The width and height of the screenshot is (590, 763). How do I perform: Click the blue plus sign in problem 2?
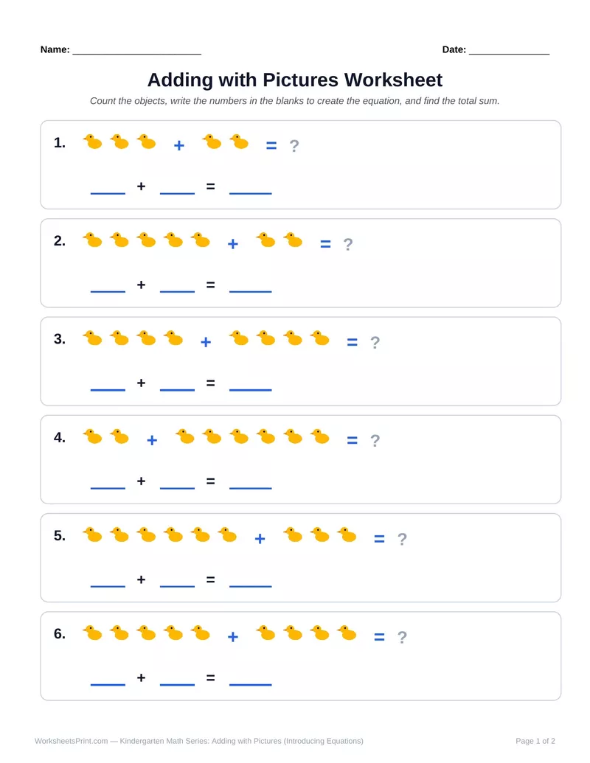pyautogui.click(x=233, y=244)
